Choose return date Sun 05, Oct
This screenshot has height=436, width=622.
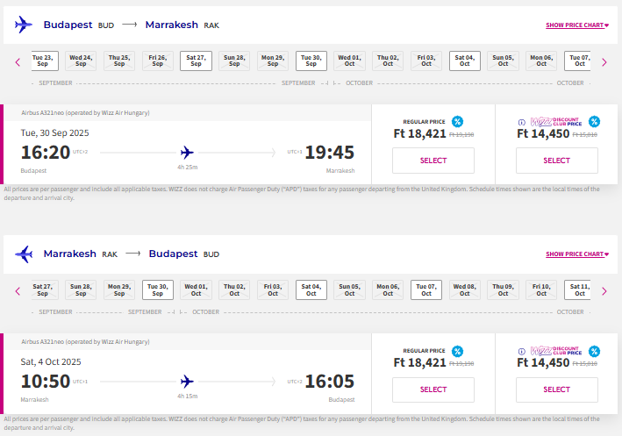(x=349, y=290)
